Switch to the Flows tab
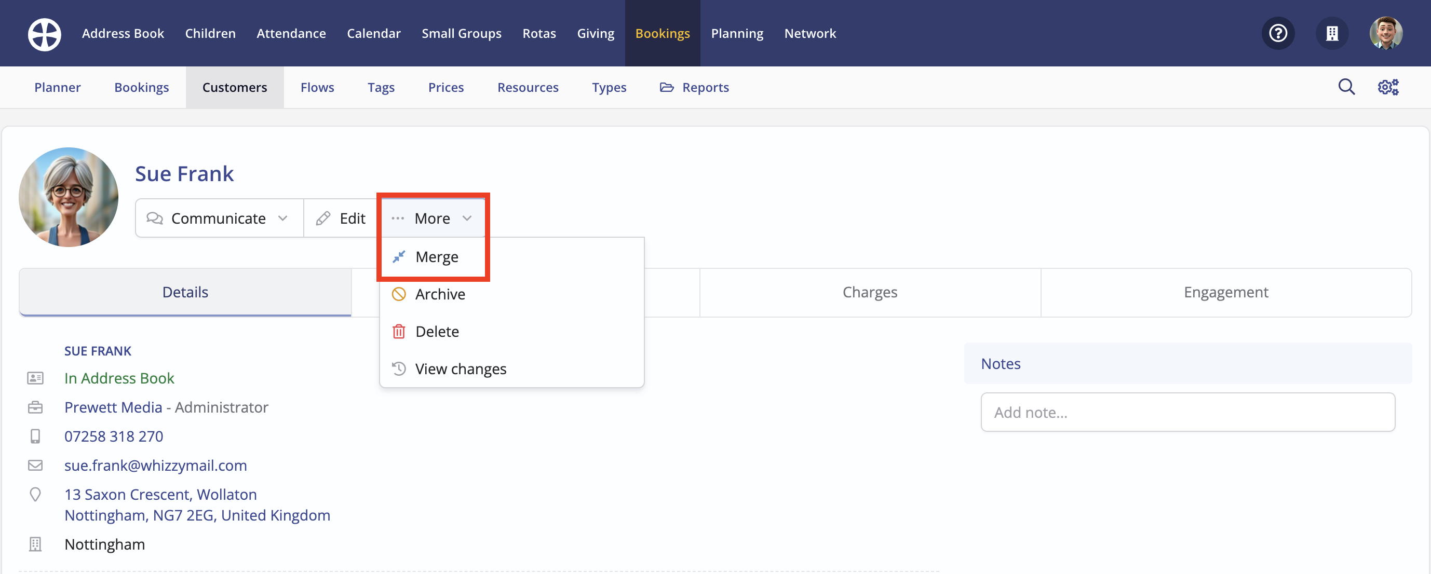 tap(317, 87)
